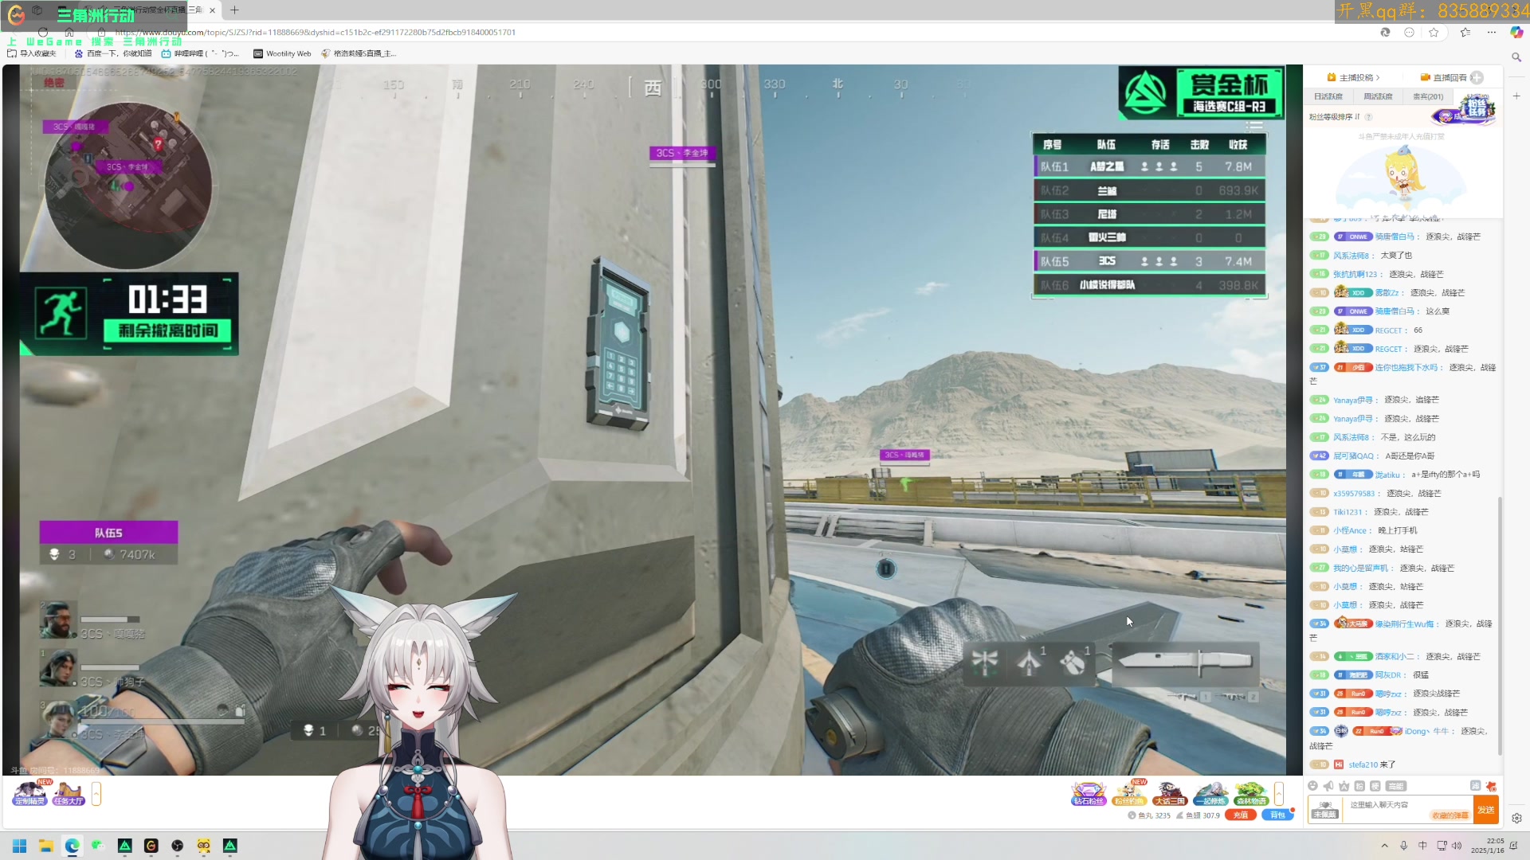Click the help question mark beside 粉丝等级排序
The width and height of the screenshot is (1530, 860).
click(1368, 117)
